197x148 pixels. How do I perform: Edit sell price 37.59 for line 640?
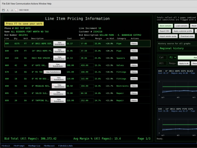(x=87, y=51)
